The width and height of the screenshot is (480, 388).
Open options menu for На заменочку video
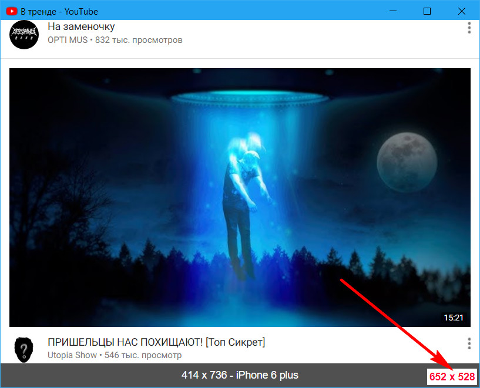coord(469,28)
